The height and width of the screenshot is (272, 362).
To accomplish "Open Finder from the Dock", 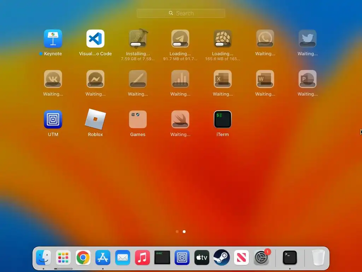I will [43, 257].
